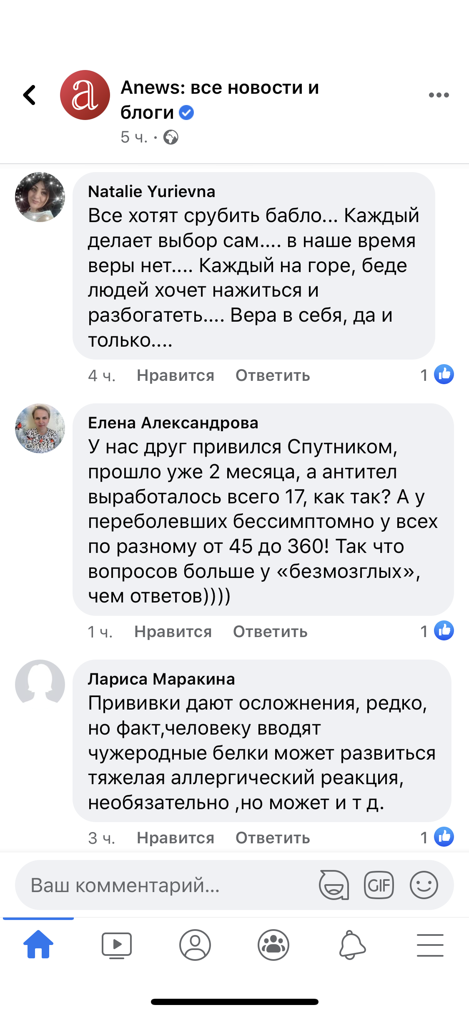Tap the sticker avatar icon in comment box
Screen dimensions: 469x1015
tap(334, 885)
